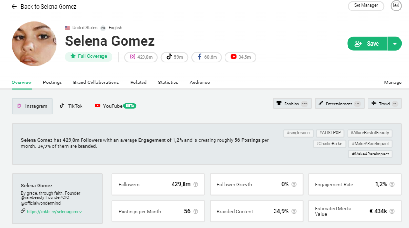Screen dimensions: 409x228
Task: Click the 429,8m Followers value
Action: pos(181,184)
